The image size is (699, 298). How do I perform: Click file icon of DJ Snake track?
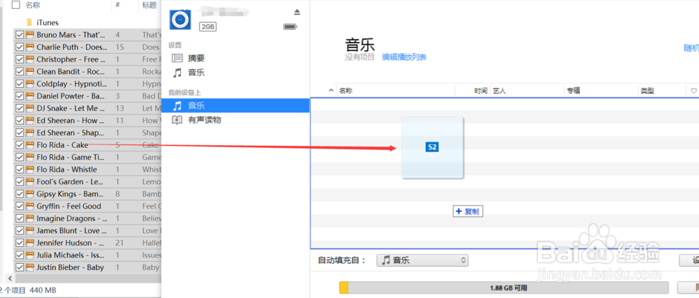(30, 108)
